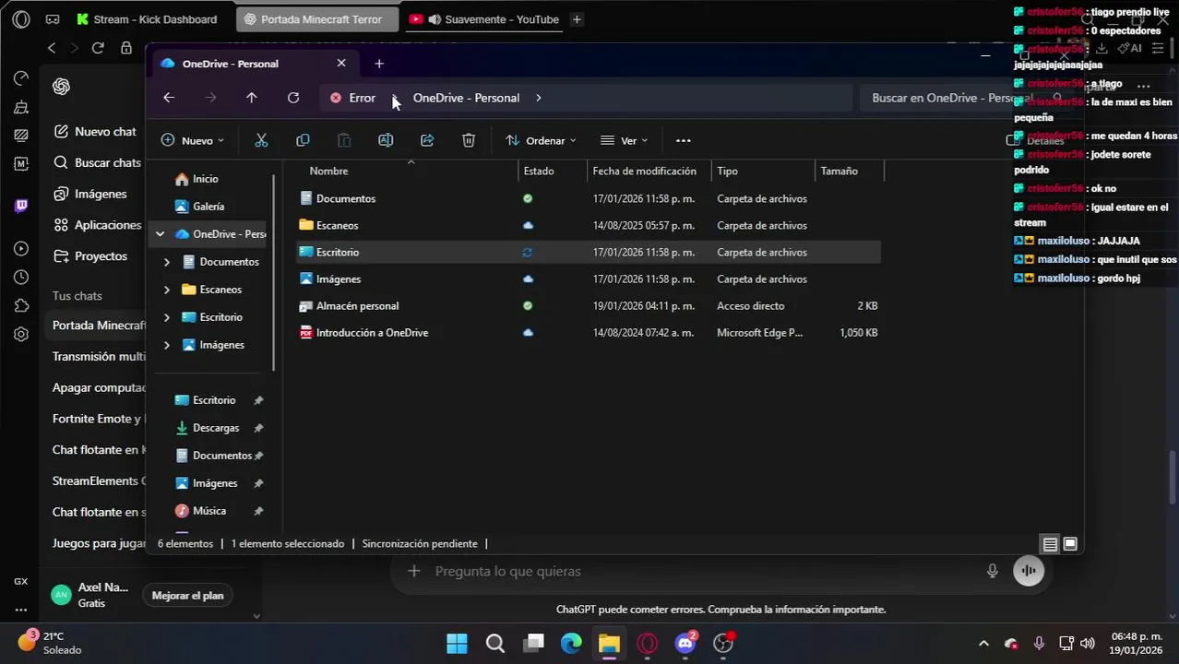The width and height of the screenshot is (1179, 664).
Task: Open Apagar computadora chat in history
Action: 99,387
